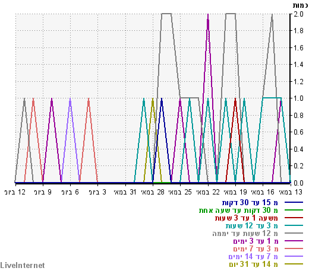This screenshot has height=271, width=309.
Task: Click the x-axis date label '28 במאי'
Action: coord(153,192)
